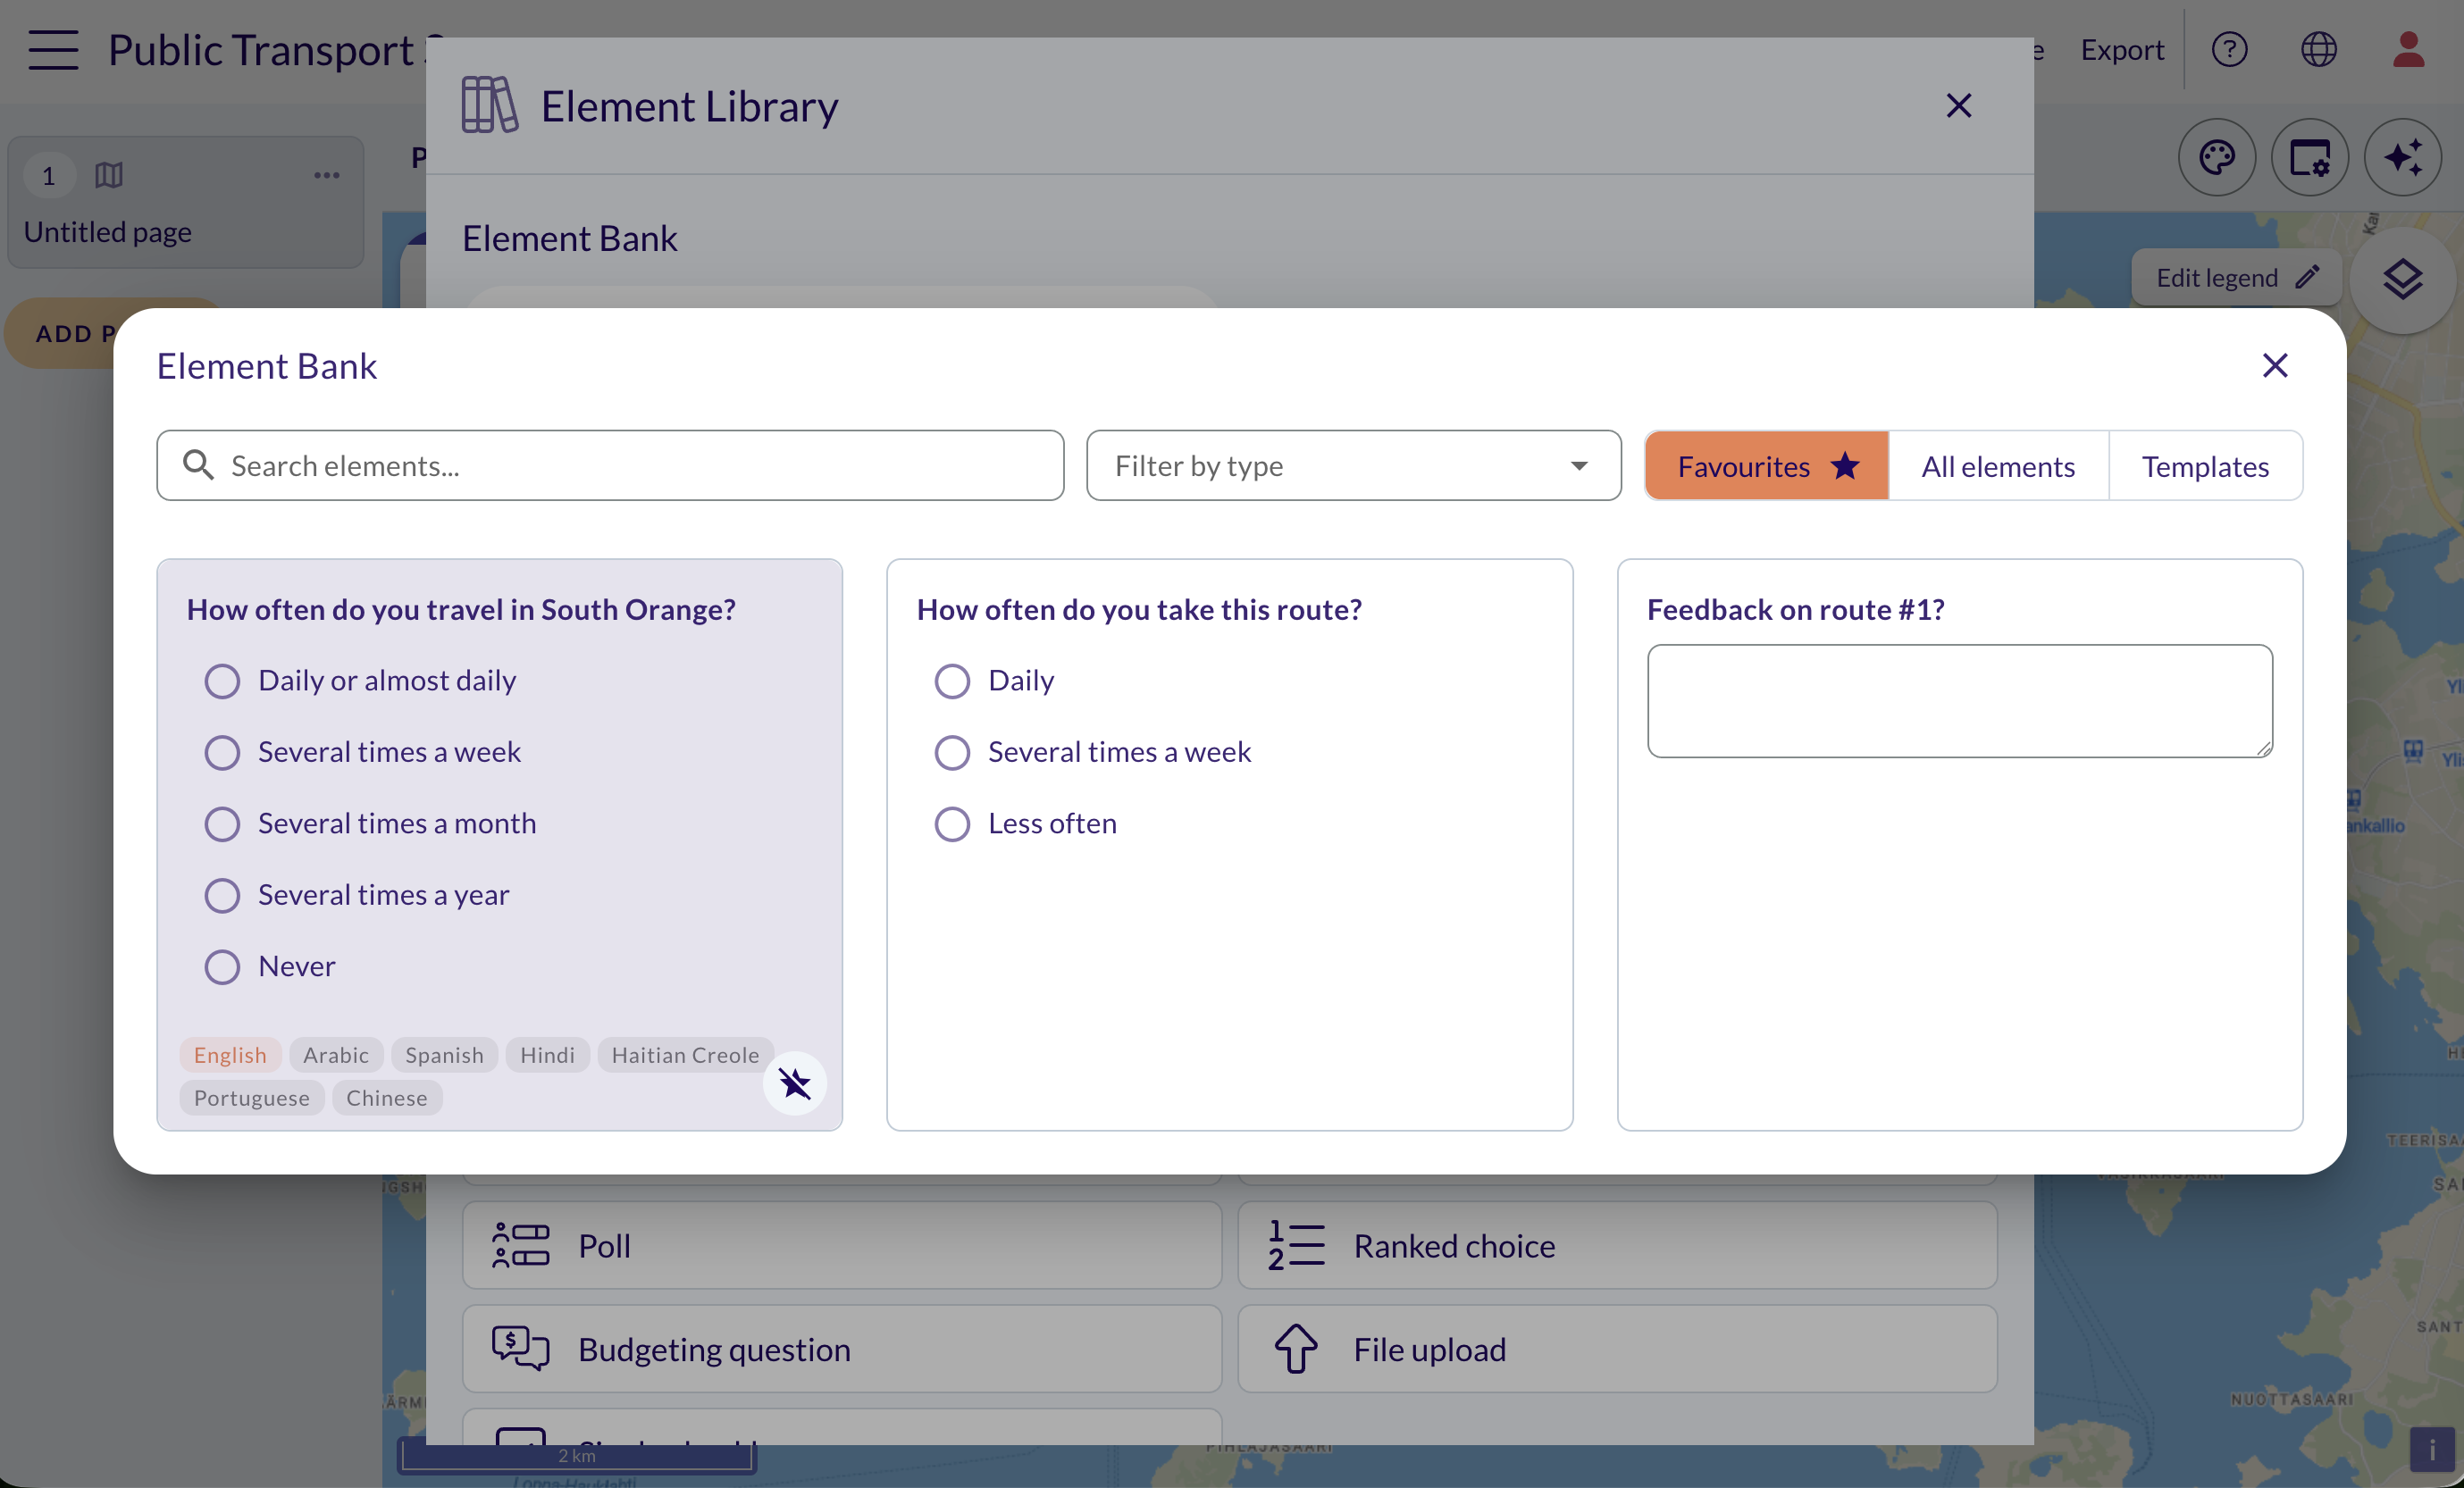Select Several times a year option

click(x=222, y=894)
